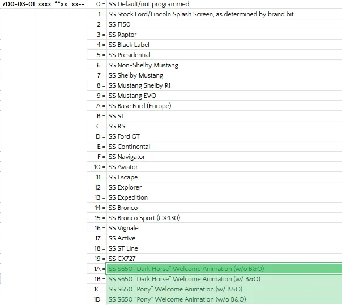
Task: Click the "SS Raptor" cell
Action: 224,35
